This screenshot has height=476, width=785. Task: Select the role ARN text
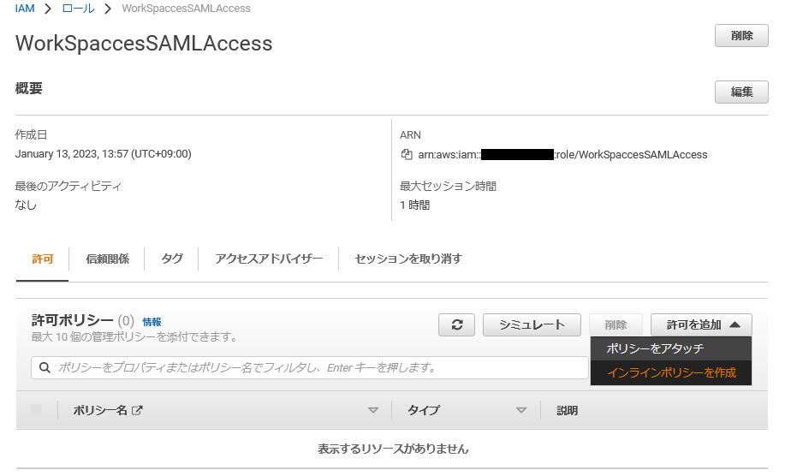pos(562,155)
